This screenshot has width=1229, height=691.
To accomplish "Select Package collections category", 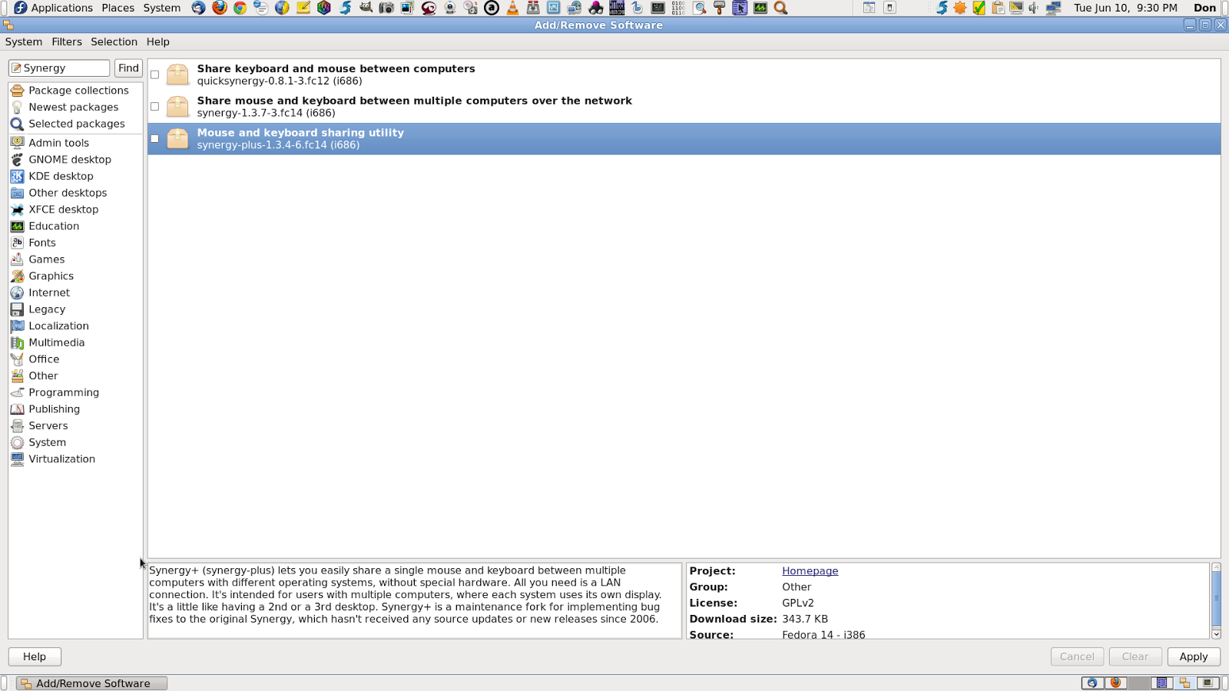I will pos(75,91).
